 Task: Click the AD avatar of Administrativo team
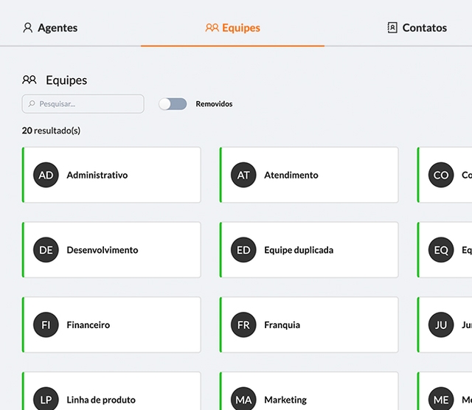click(x=46, y=175)
